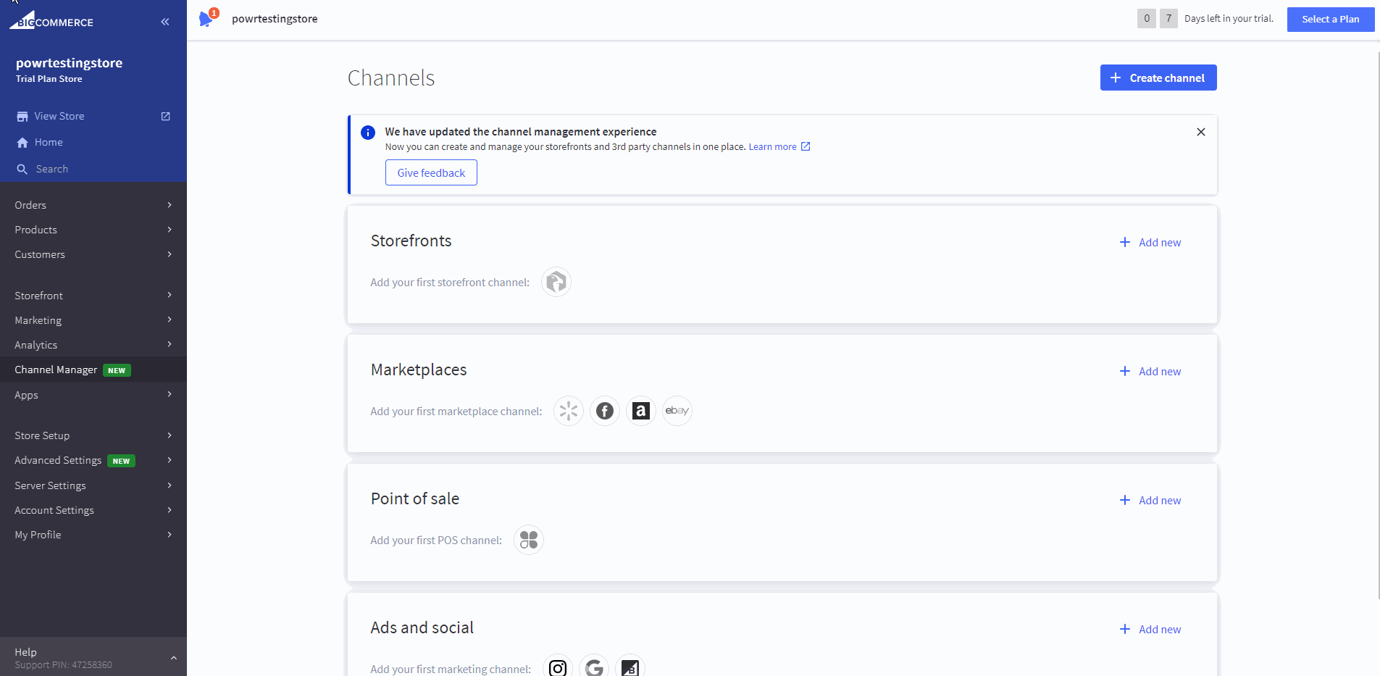
Task: Expand the Storefront menu
Action: tap(93, 296)
